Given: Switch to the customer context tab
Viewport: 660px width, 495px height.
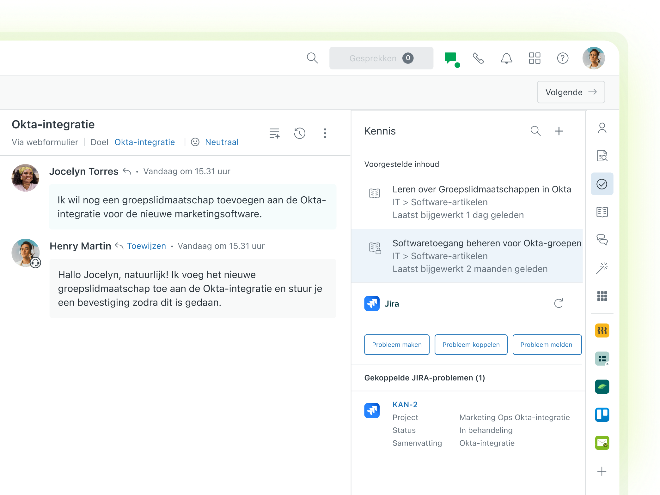Looking at the screenshot, I should [602, 128].
